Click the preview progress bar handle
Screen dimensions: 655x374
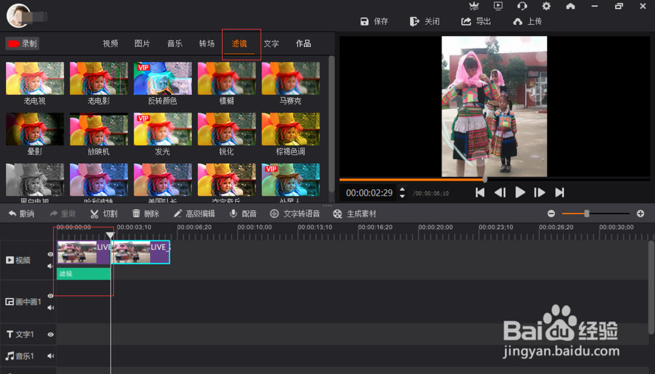[485, 179]
